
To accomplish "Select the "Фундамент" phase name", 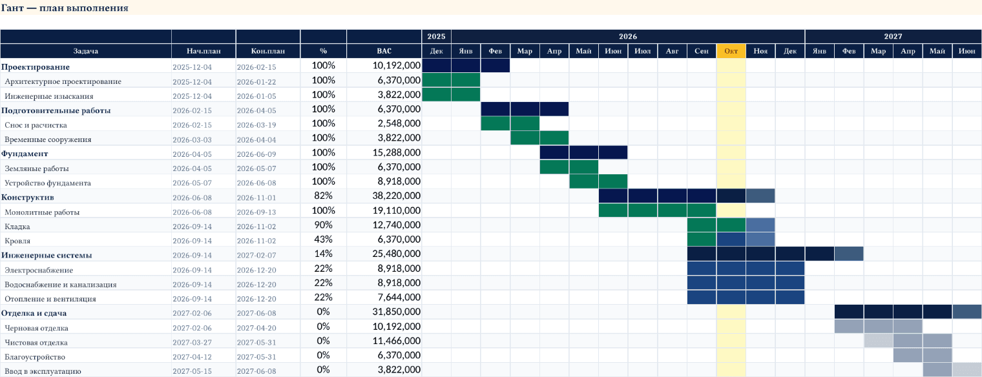I will [25, 154].
